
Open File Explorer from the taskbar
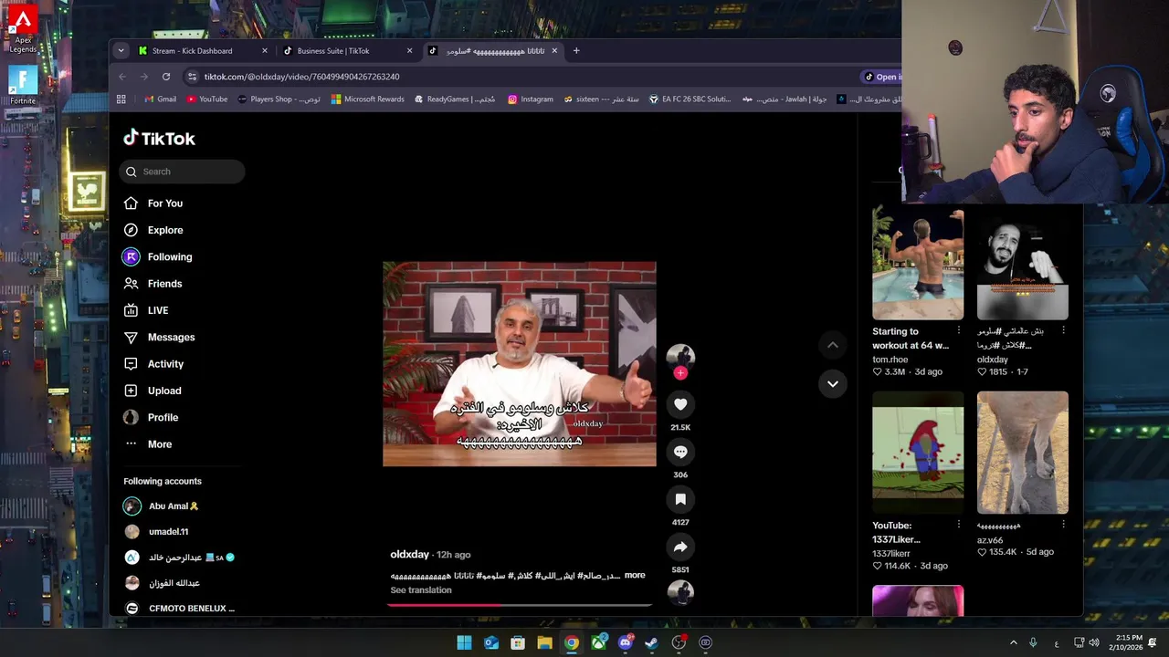(544, 642)
